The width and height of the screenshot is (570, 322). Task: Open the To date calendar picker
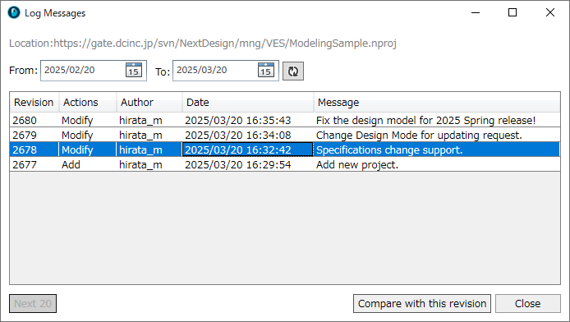266,70
